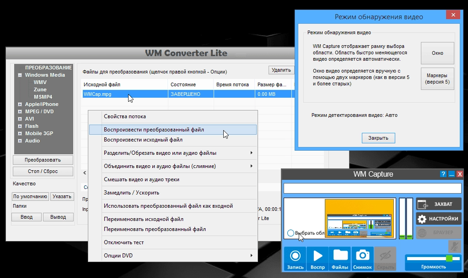This screenshot has height=278, width=468.
Task: Click the ЗАХВАТ capture button
Action: click(x=438, y=204)
